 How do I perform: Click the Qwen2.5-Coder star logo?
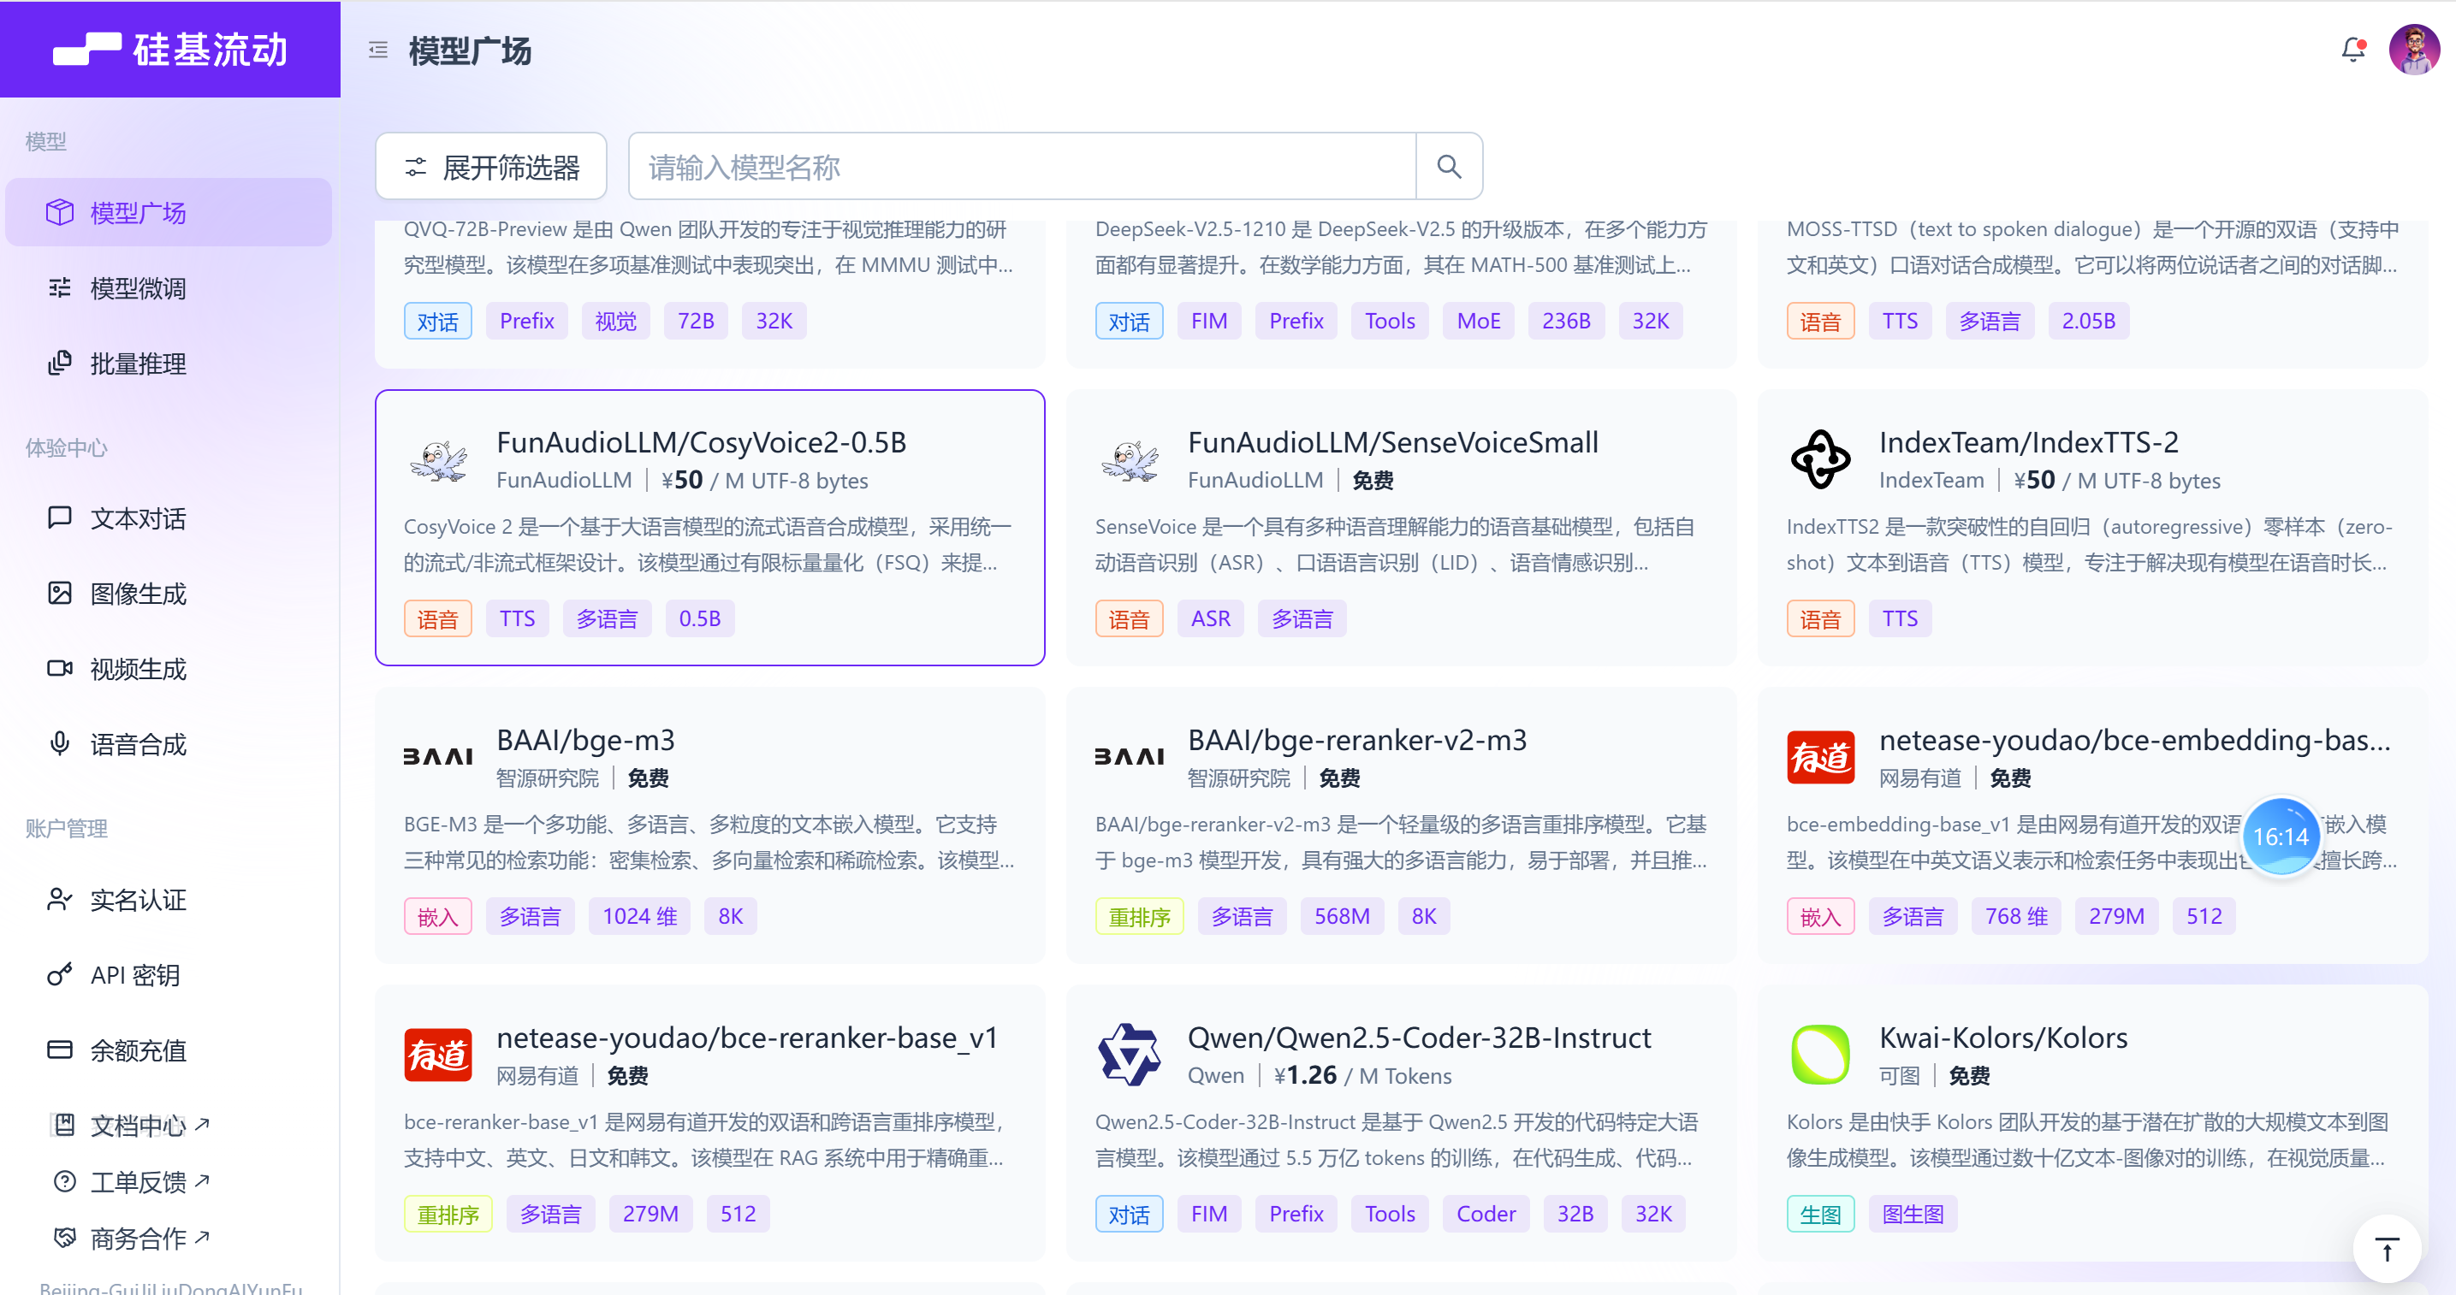[1128, 1055]
